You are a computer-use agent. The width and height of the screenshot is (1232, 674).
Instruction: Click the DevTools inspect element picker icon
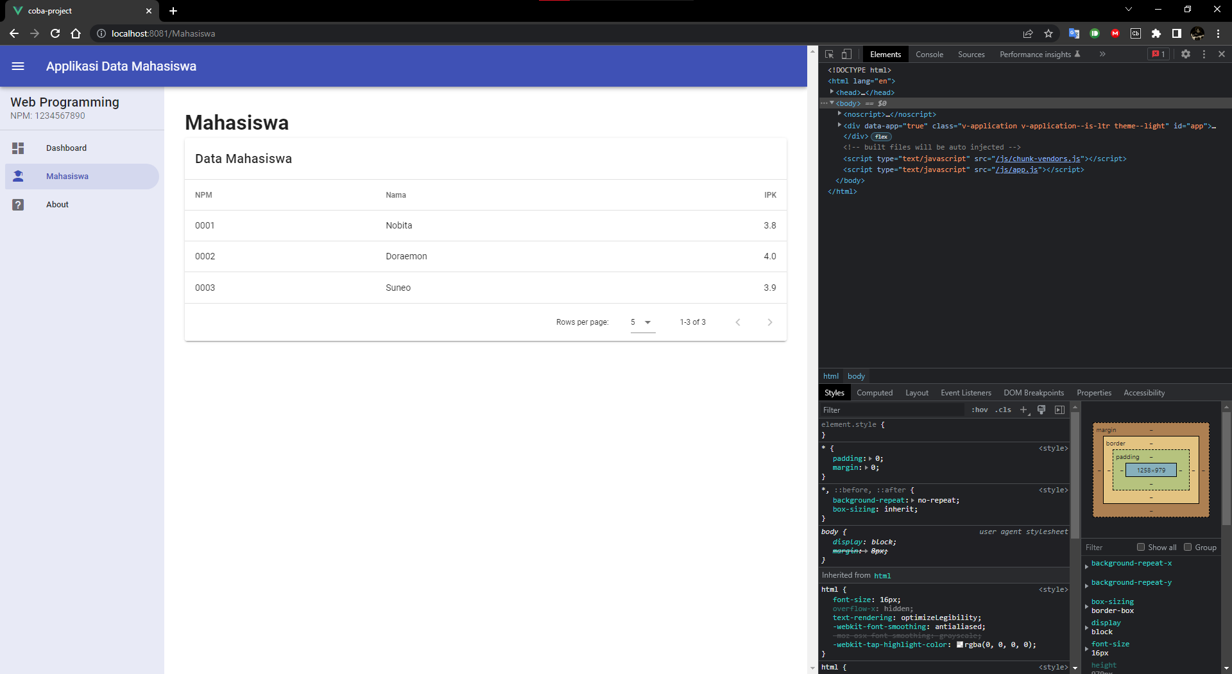(x=829, y=55)
